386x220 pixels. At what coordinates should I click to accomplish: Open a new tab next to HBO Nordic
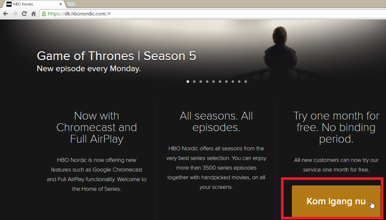point(71,4)
